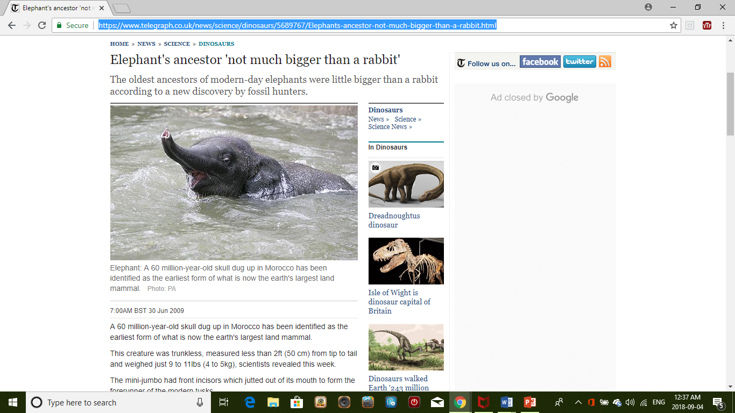Reload the page
Viewport: 735px width, 413px height.
(x=42, y=25)
